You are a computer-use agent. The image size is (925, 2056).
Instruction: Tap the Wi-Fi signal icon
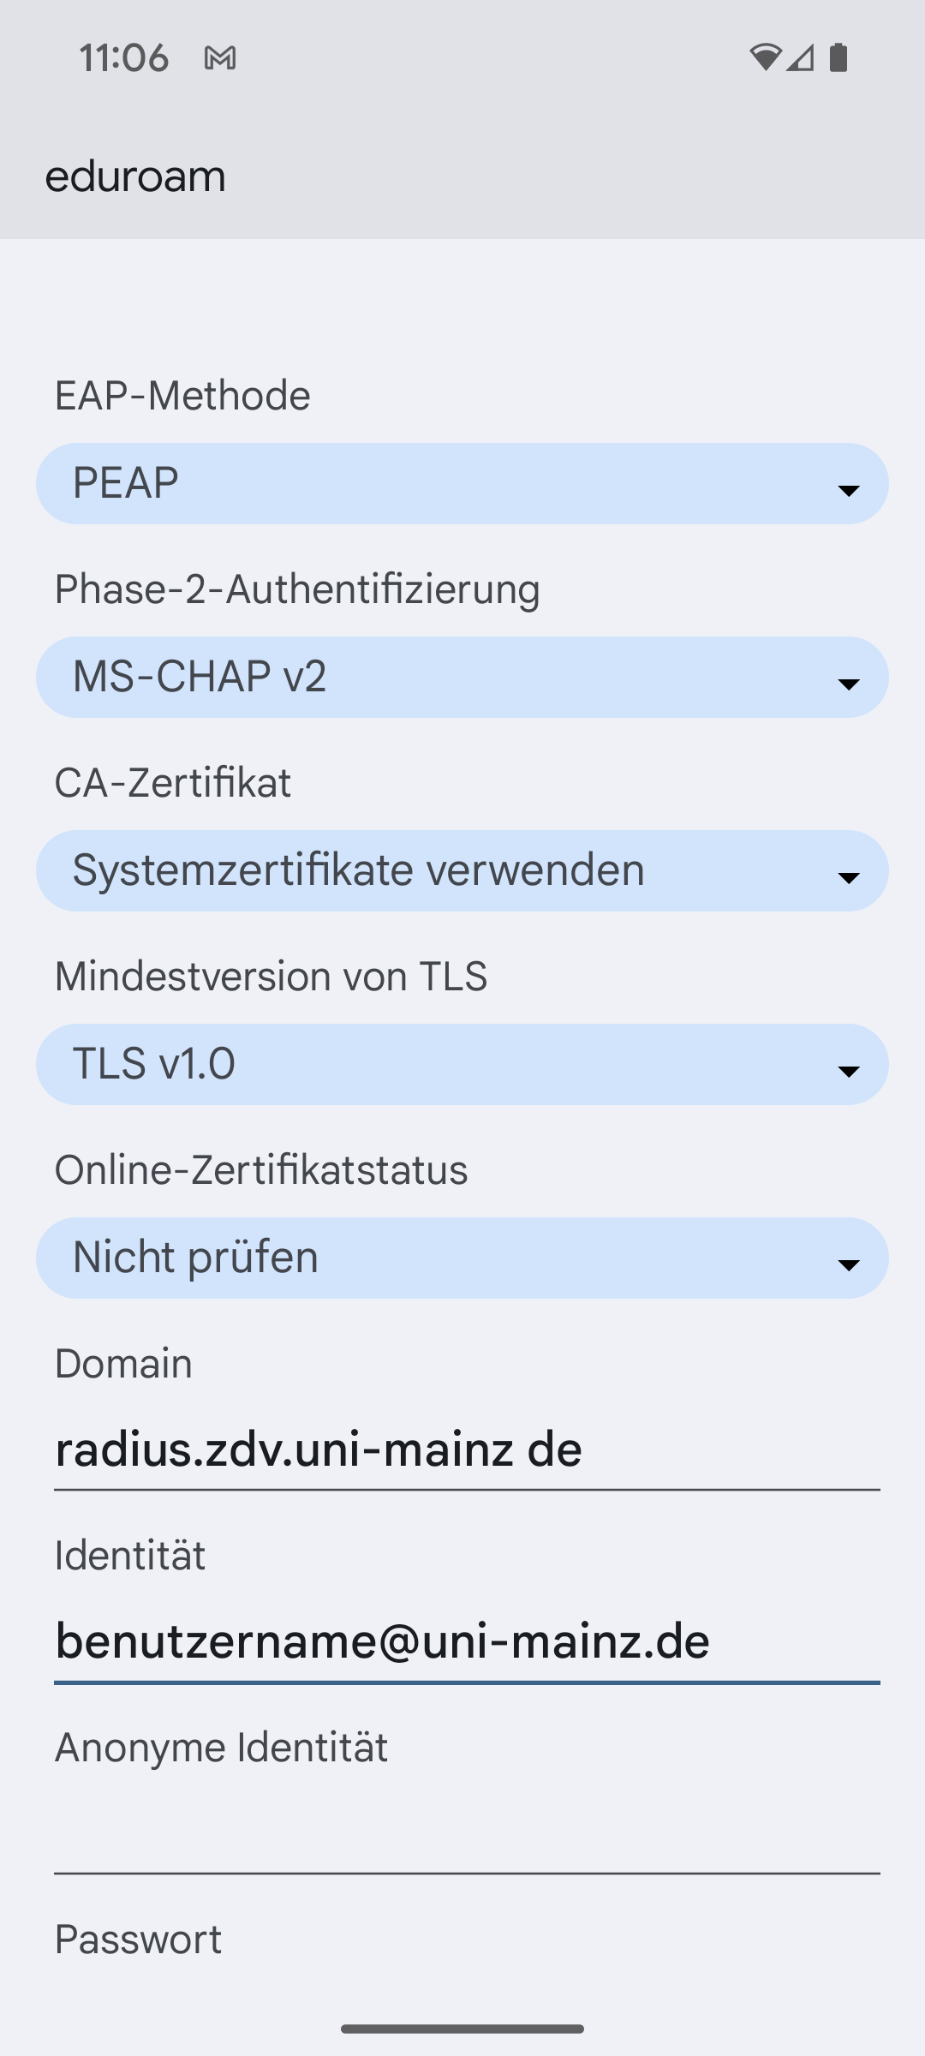(x=765, y=57)
